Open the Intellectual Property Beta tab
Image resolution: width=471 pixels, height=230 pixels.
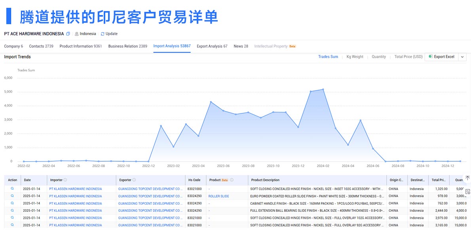(275, 46)
